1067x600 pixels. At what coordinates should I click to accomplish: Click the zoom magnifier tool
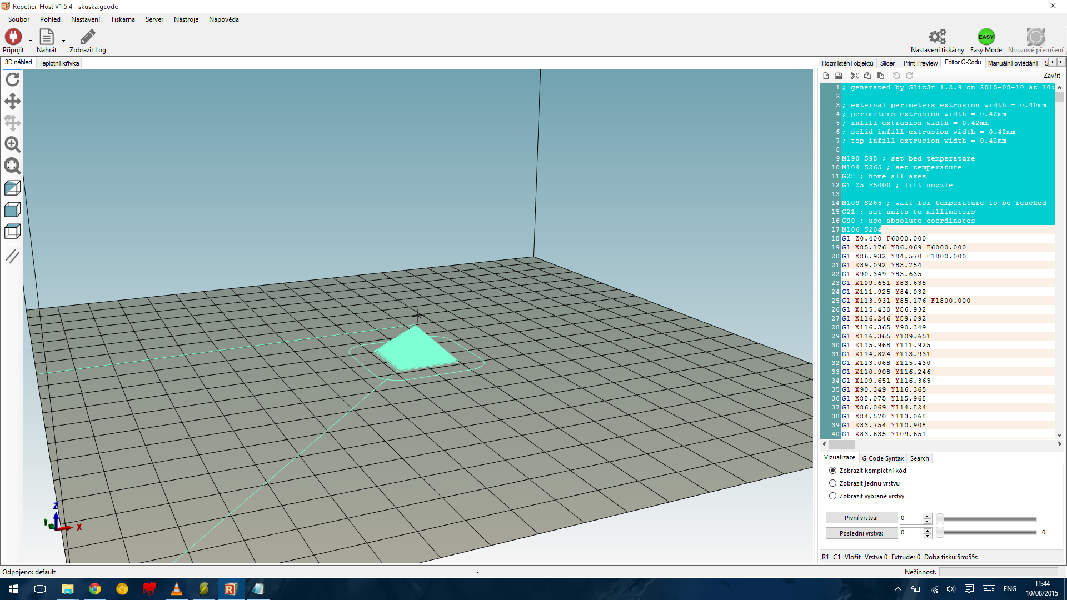(12, 144)
